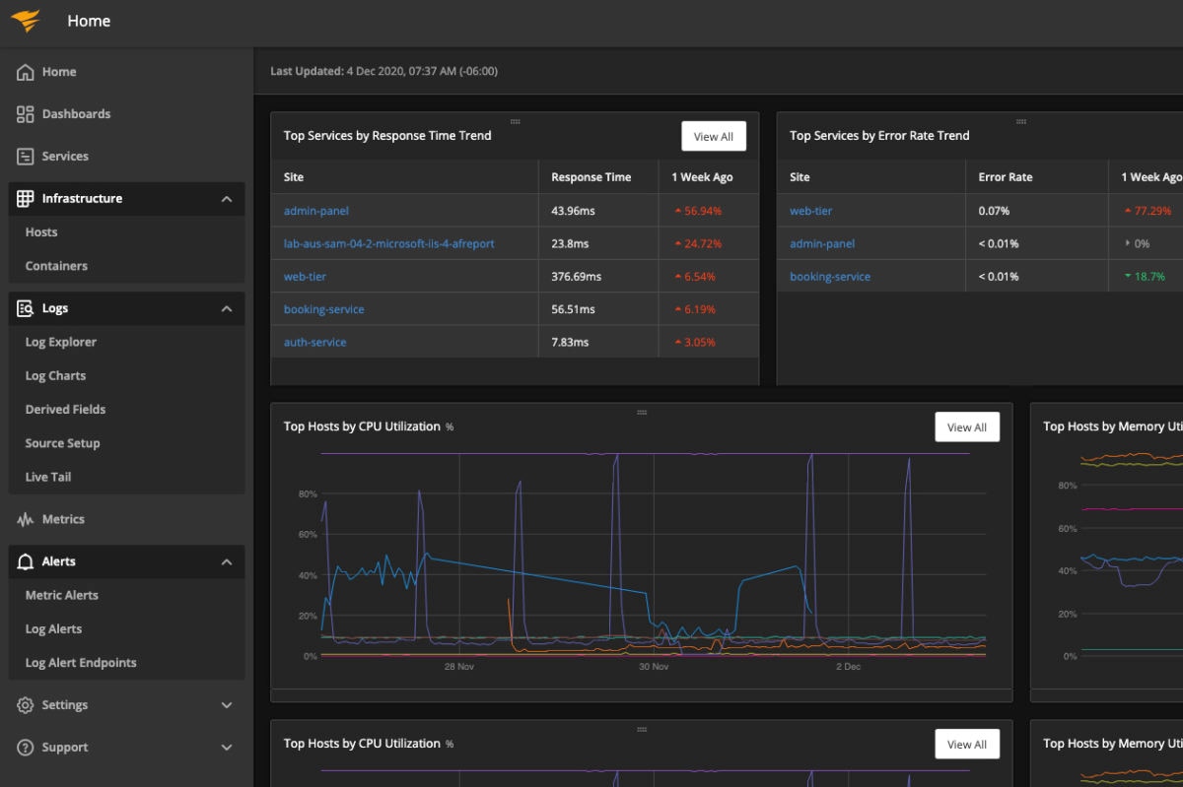Select the Services icon in the sidebar

(x=24, y=156)
